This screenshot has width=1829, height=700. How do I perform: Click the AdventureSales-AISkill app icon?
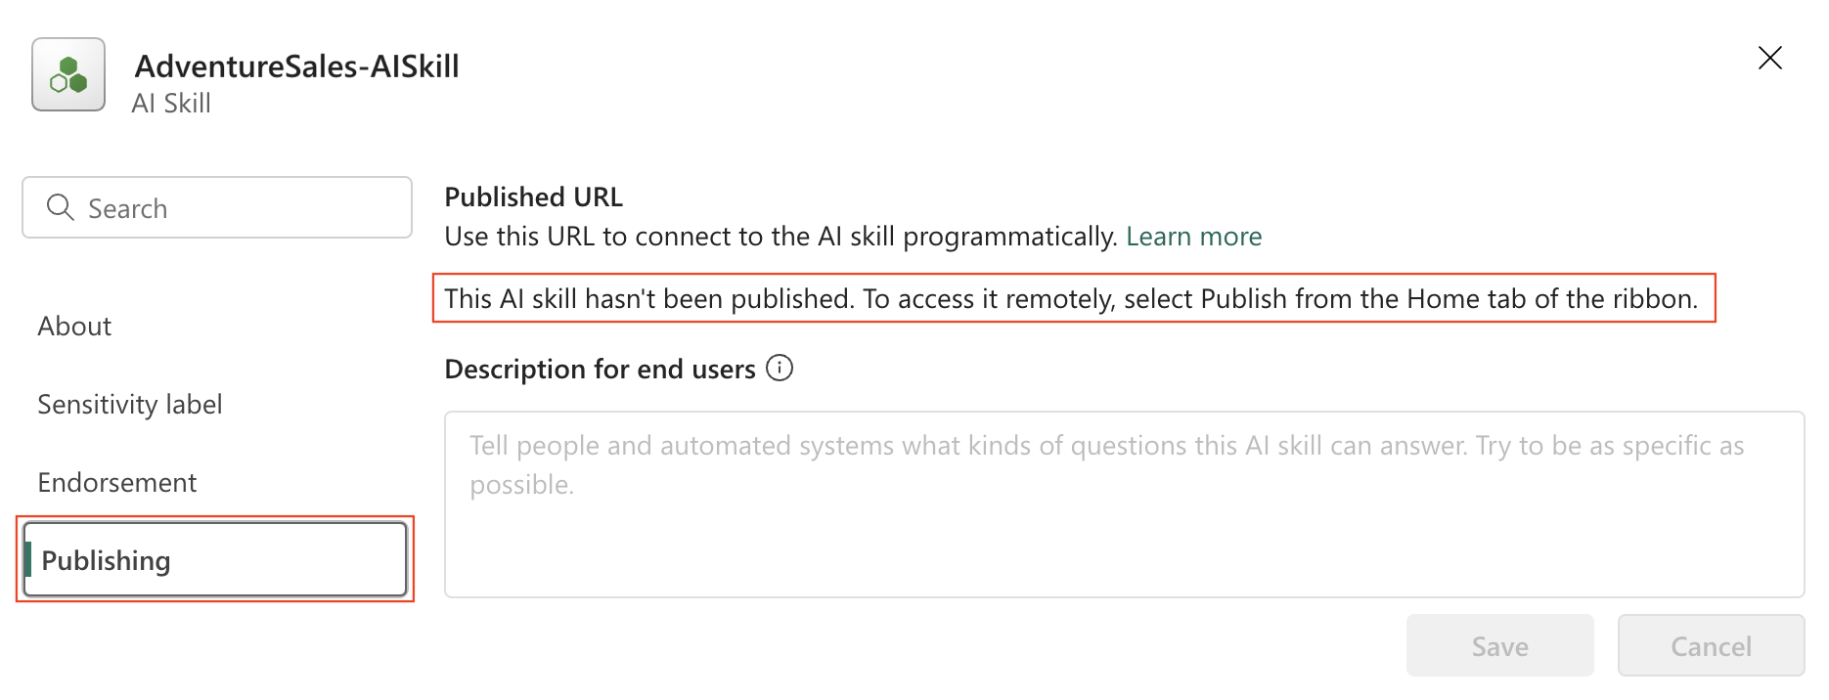67,74
